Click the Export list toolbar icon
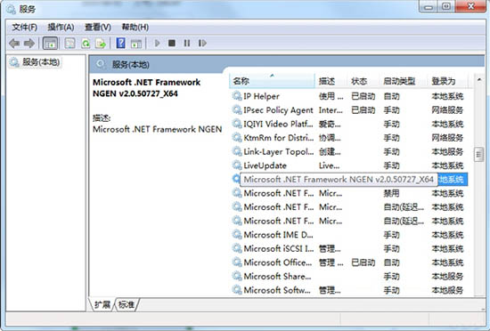Screen dimensions: 490x331 (101, 43)
